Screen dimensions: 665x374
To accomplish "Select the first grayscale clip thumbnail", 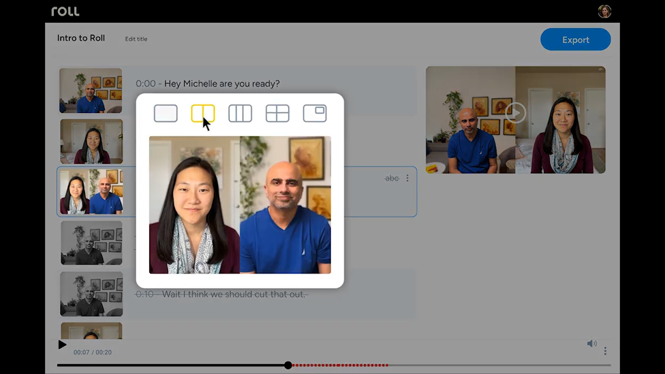I will 92,243.
